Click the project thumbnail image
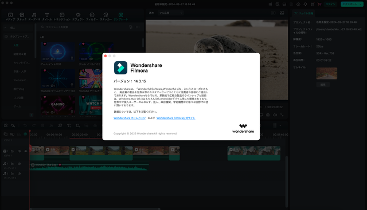 click(x=326, y=73)
